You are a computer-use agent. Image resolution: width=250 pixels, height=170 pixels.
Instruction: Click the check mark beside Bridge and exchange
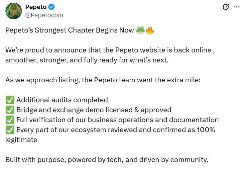pyautogui.click(x=10, y=110)
